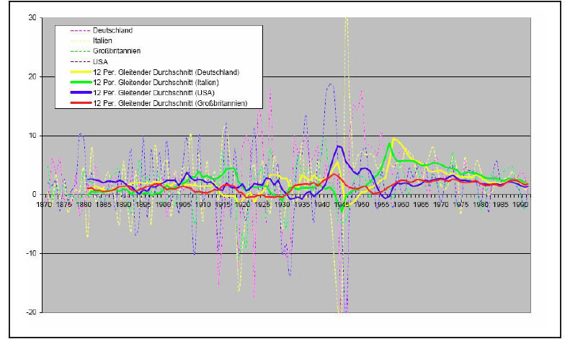570x339 pixels.
Task: Click the y-axis value 0
Action: coord(35,195)
